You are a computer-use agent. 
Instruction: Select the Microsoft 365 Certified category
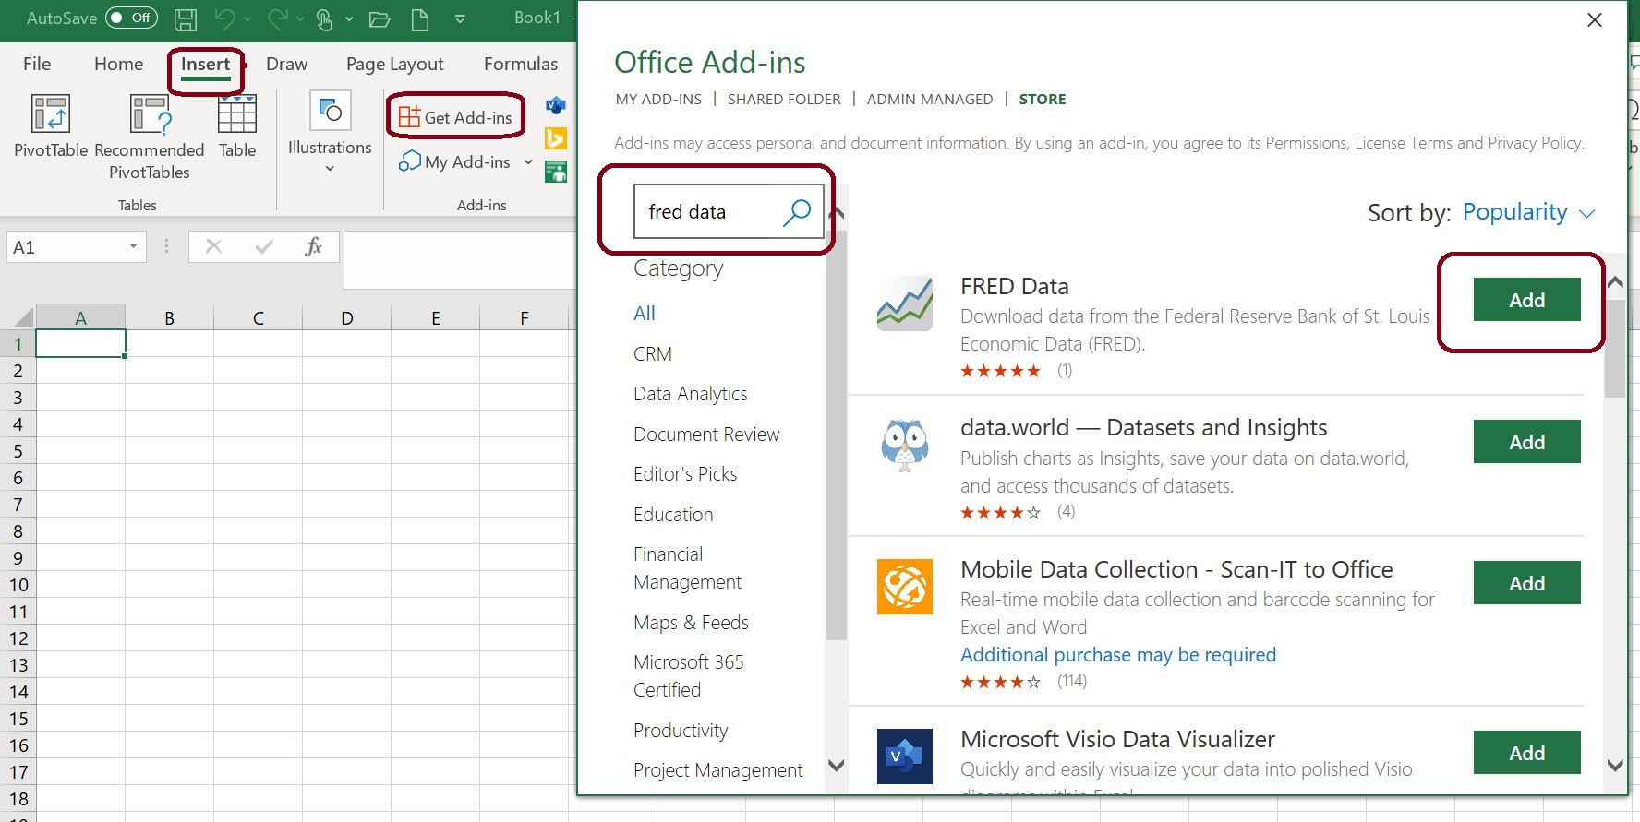point(689,676)
